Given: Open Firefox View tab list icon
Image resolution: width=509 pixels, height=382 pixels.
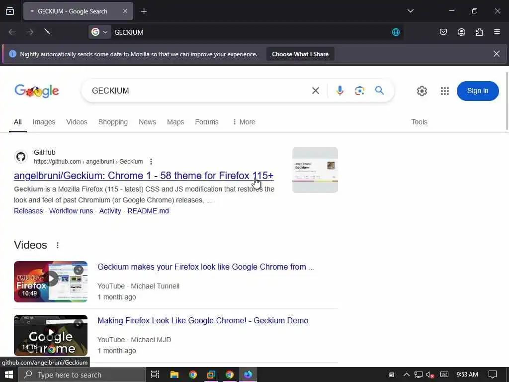Looking at the screenshot, I should point(10,11).
